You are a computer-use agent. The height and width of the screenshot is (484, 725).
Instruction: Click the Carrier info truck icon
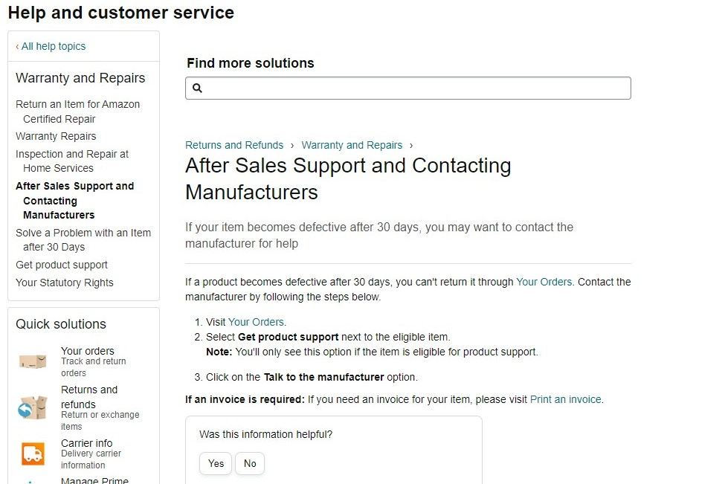pos(33,454)
